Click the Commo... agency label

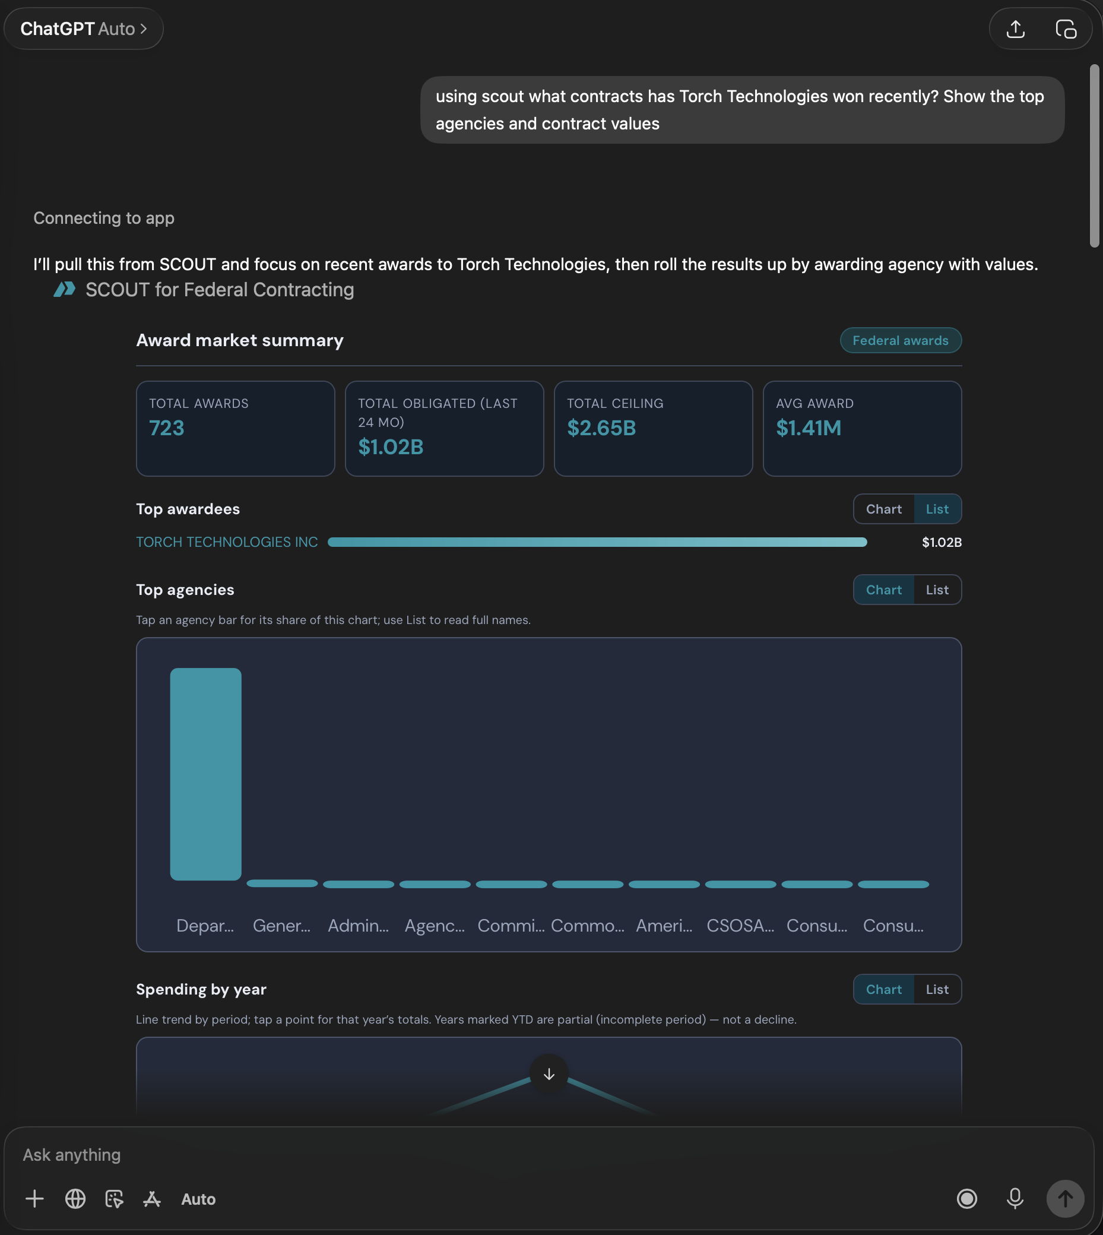pos(587,925)
